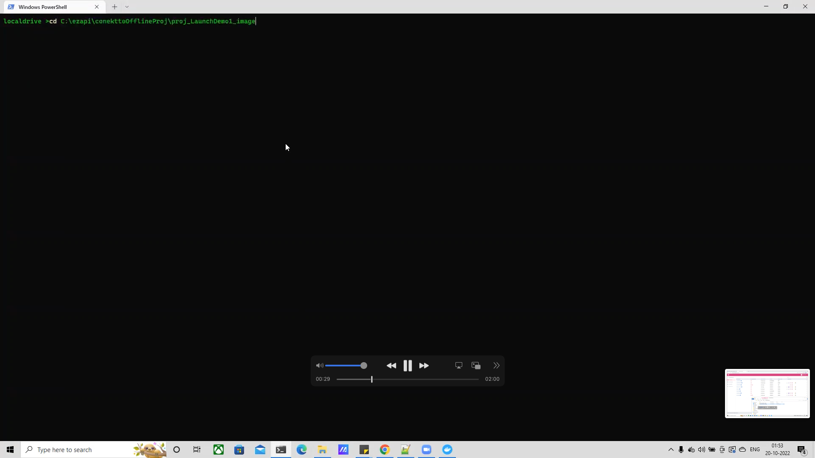Open the Chrome browser from the taskbar

tap(385, 450)
